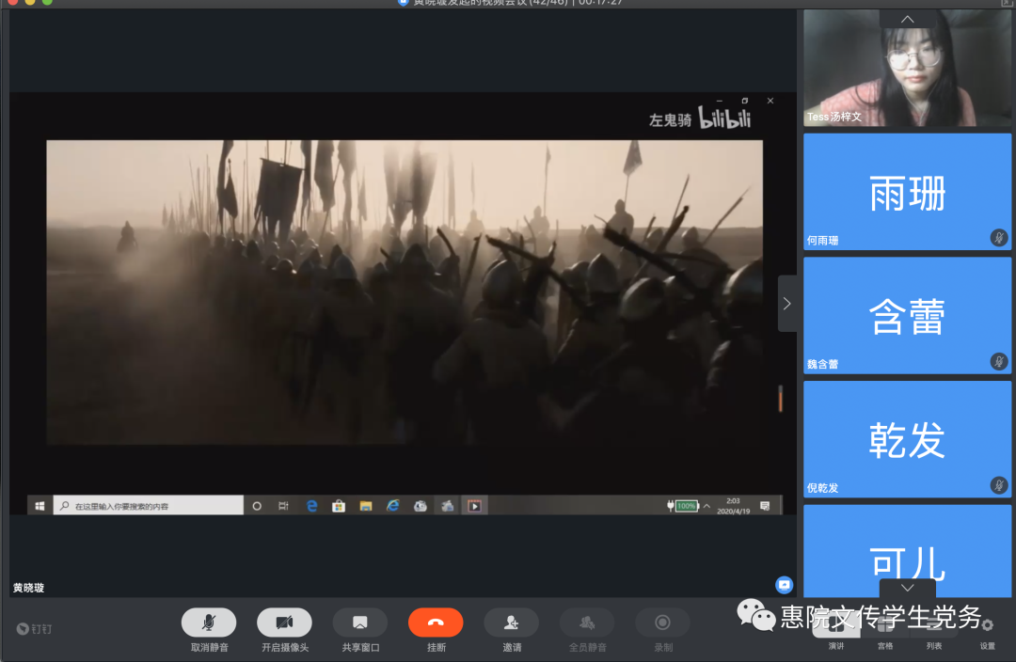Mute all participants (全员静音)
Screen dimensions: 1016x662
pos(587,623)
